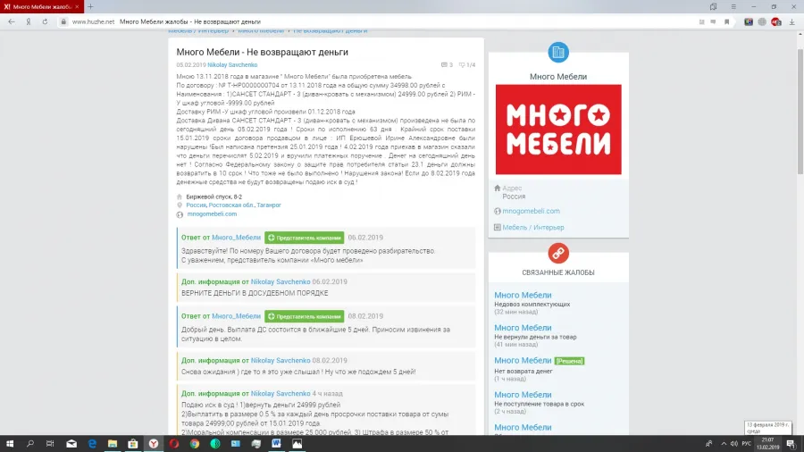Click the address bar page title

tap(189, 21)
